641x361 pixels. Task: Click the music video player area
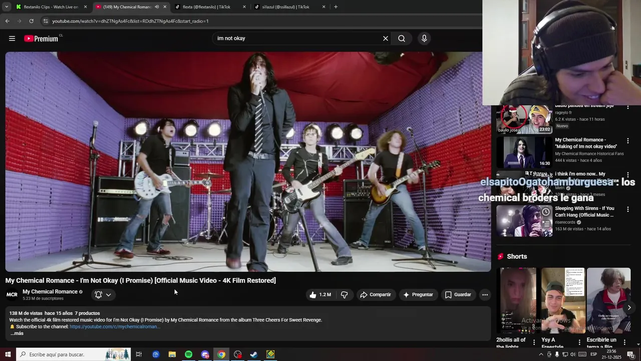point(248,161)
